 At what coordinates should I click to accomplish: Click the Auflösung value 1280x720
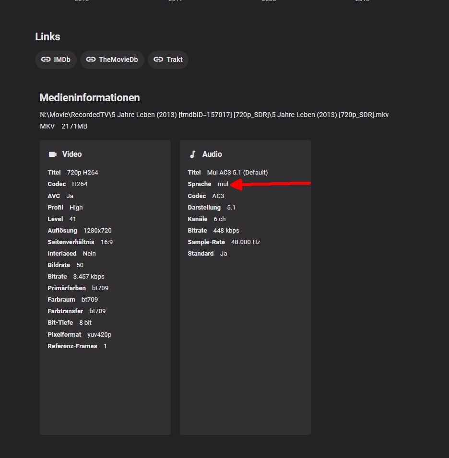tap(97, 231)
